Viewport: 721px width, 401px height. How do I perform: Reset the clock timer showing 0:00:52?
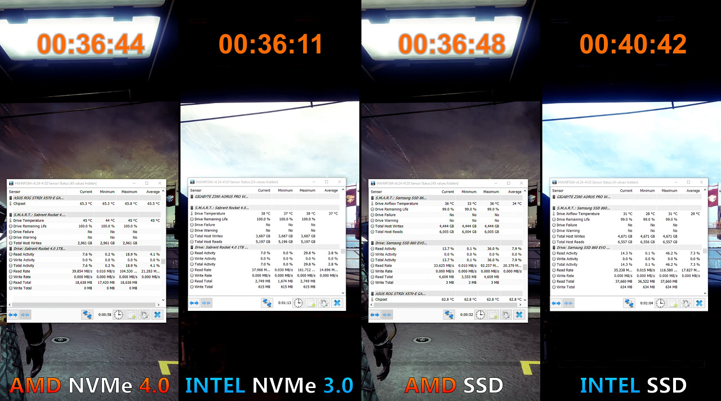480,314
